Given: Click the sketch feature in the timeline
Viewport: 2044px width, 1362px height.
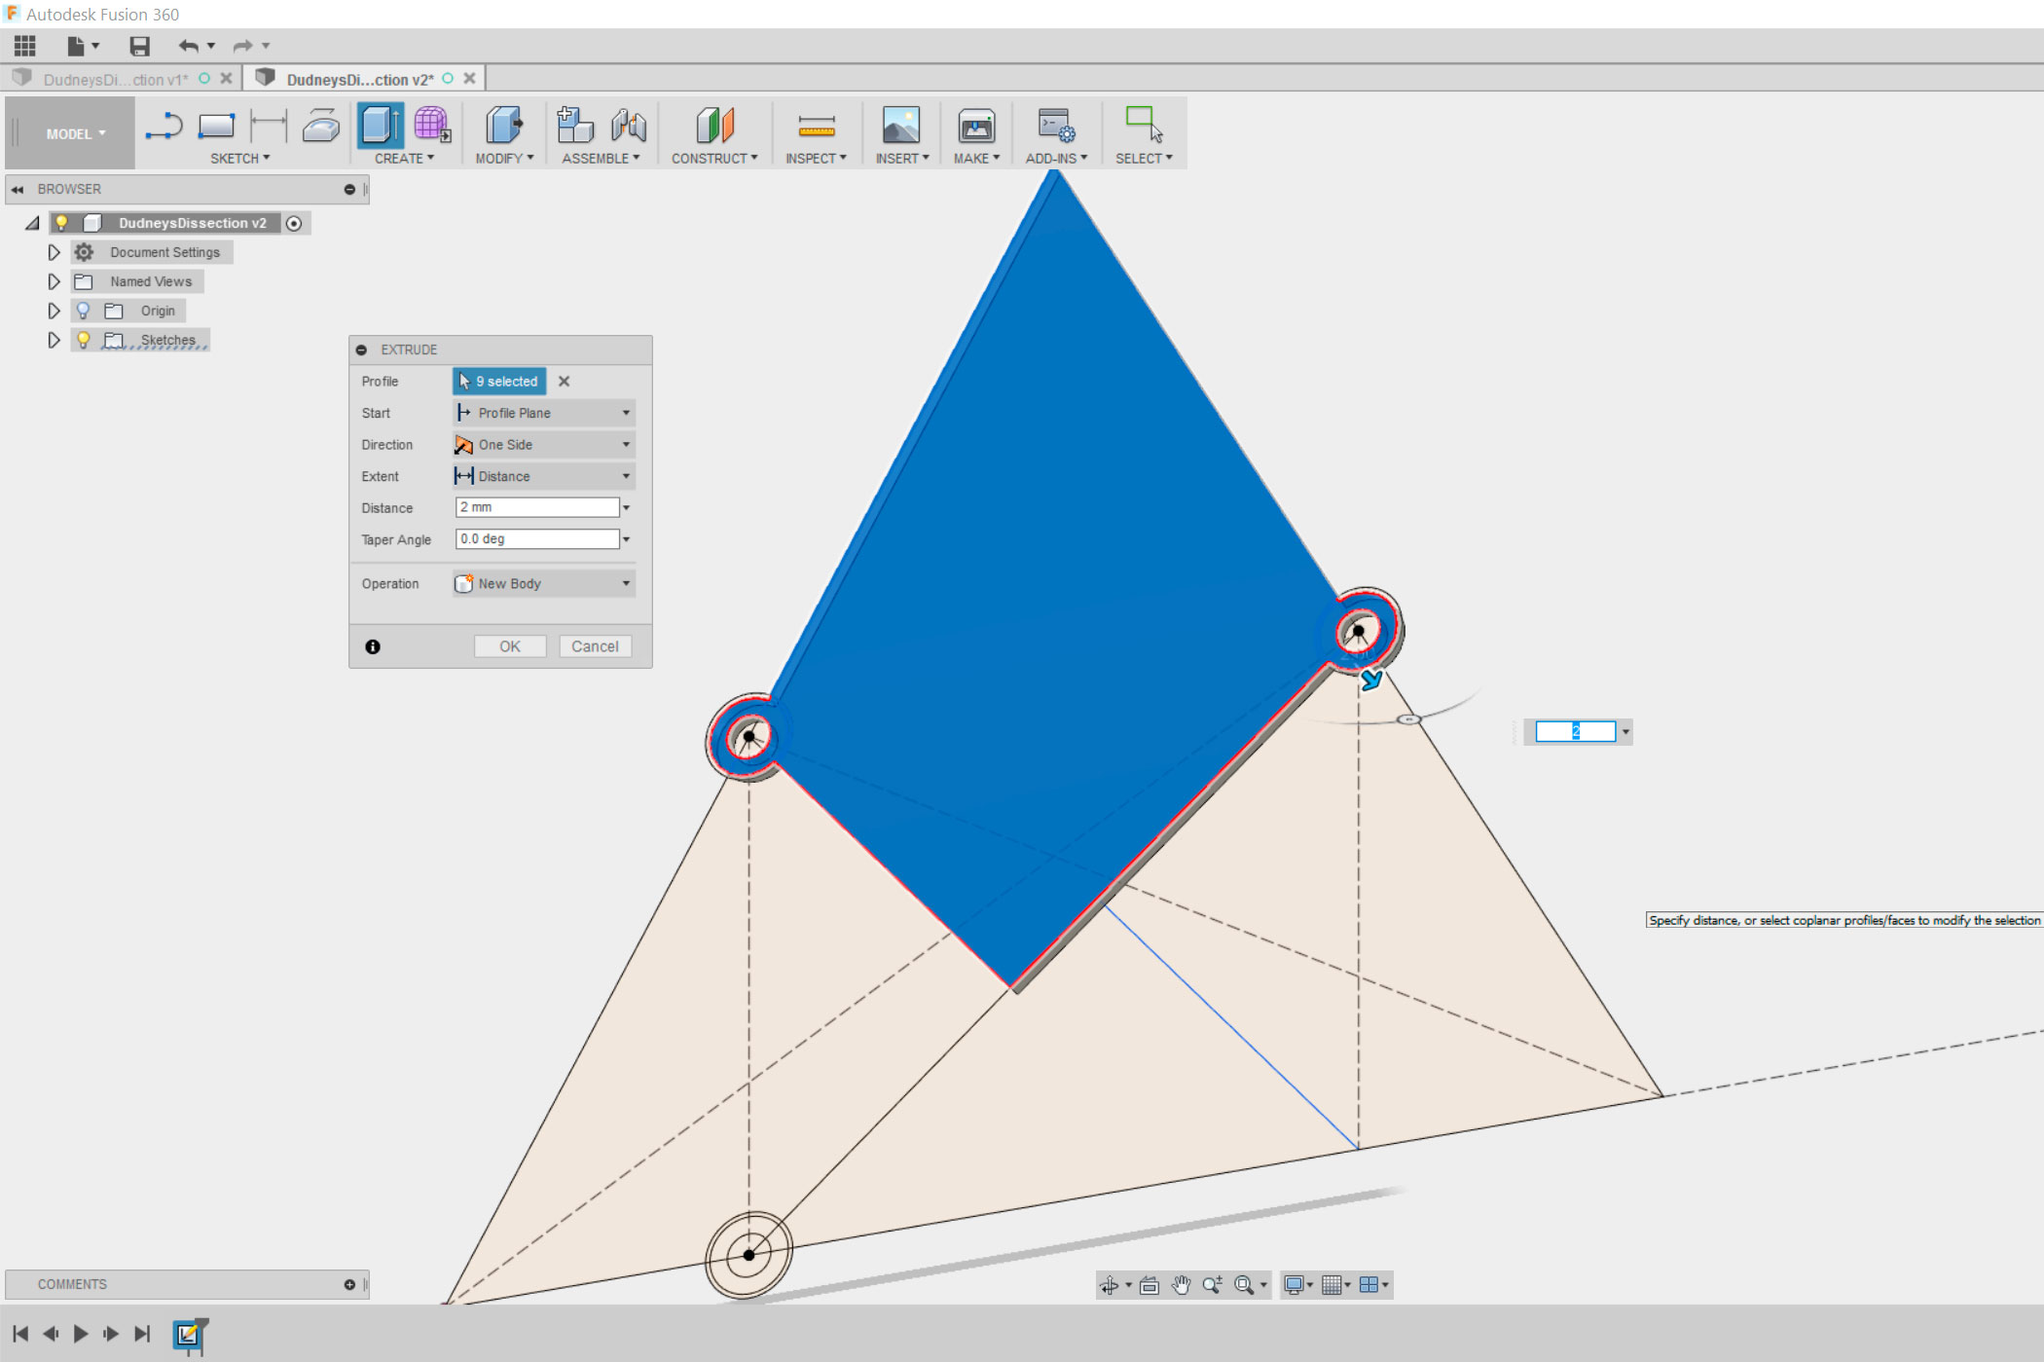Looking at the screenshot, I should tap(188, 1334).
